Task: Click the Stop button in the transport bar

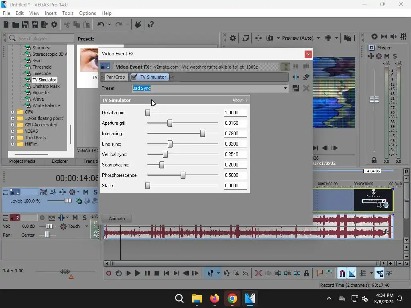Action: click(157, 274)
